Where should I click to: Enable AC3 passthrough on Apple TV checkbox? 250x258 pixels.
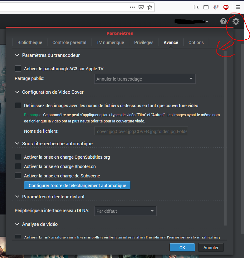(18, 68)
